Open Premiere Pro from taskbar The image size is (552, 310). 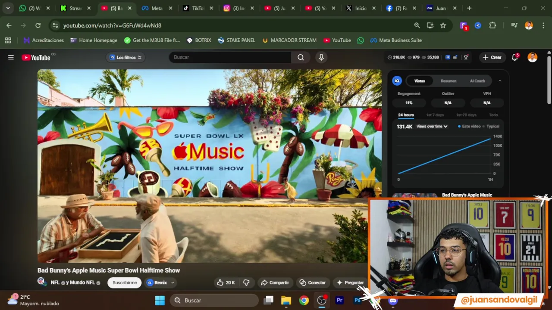pos(339,300)
